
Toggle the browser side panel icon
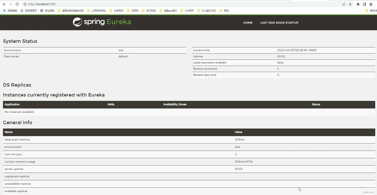pos(364,4)
